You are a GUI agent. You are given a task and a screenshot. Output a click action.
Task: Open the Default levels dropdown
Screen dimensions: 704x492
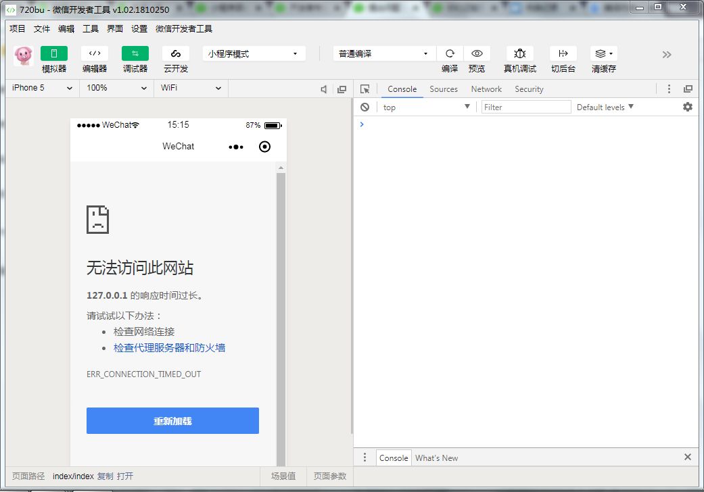point(605,107)
